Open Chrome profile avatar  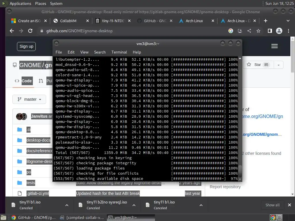pyautogui.click(x=279, y=31)
